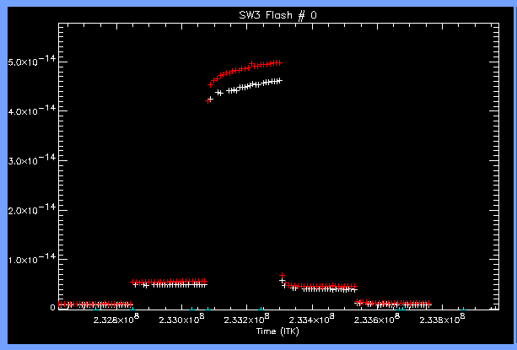Select the 2.338×10⁸ x-axis tick label

point(442,320)
